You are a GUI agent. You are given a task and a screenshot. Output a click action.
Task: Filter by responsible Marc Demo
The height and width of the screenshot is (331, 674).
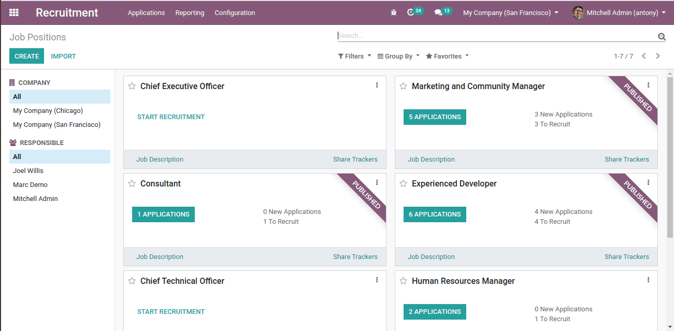click(60, 185)
